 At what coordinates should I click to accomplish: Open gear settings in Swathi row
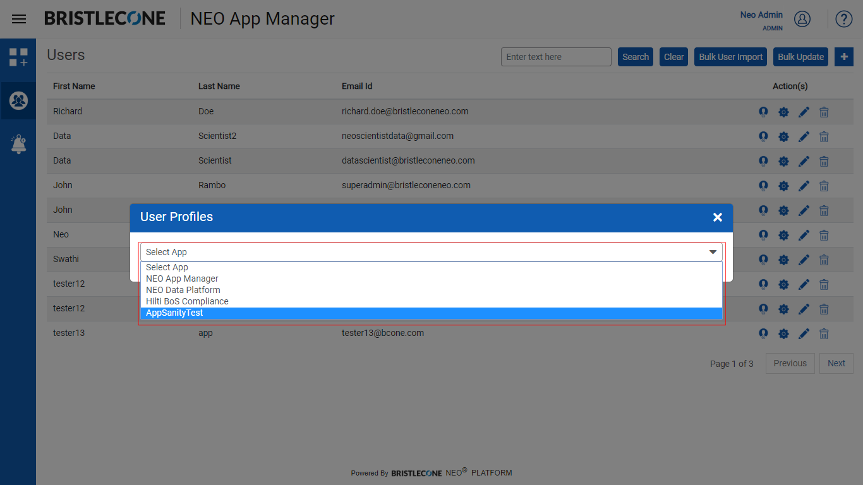[x=783, y=260]
